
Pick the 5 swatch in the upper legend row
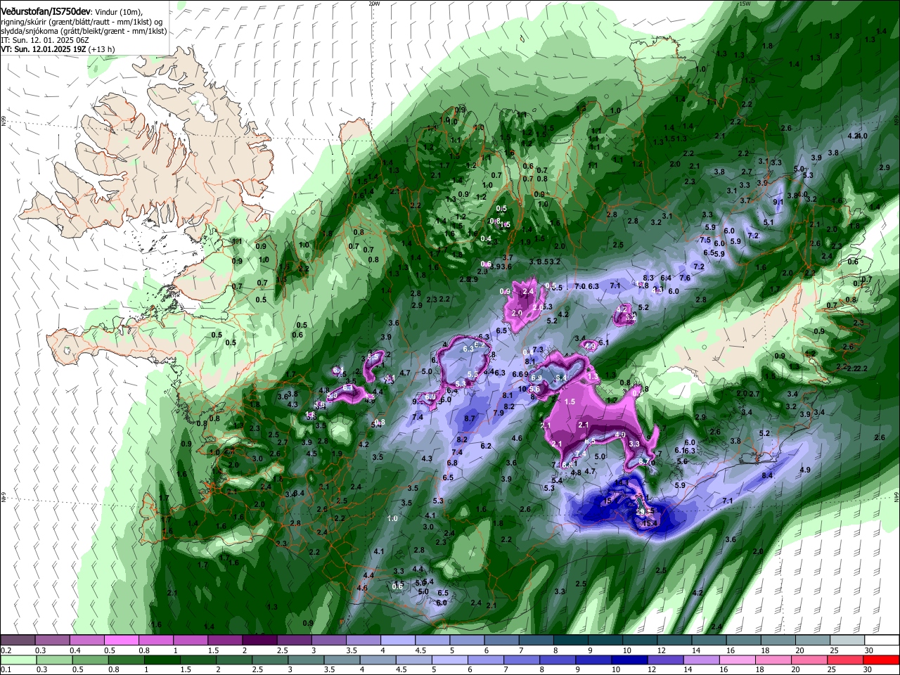click(468, 640)
